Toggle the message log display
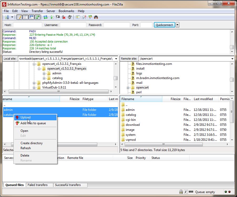The image size is (237, 197). click(x=19, y=17)
